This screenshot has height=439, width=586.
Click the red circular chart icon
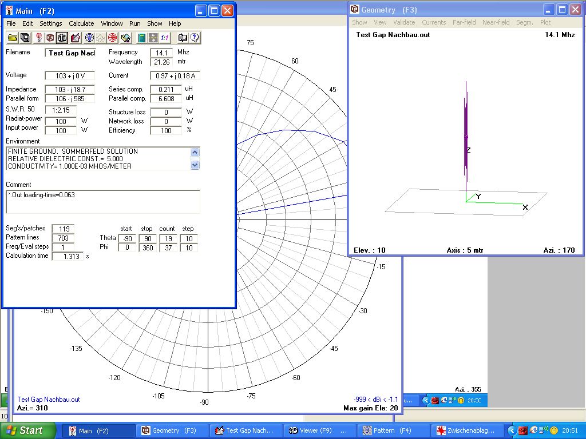pos(113,38)
